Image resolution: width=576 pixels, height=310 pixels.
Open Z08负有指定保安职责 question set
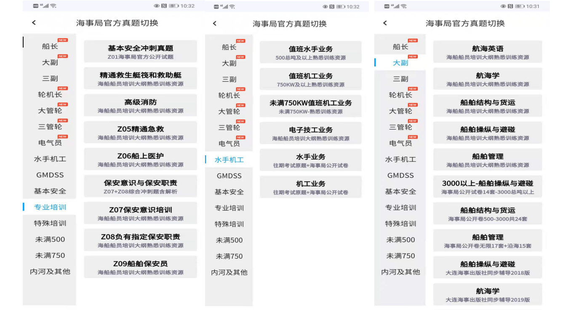[x=141, y=240]
